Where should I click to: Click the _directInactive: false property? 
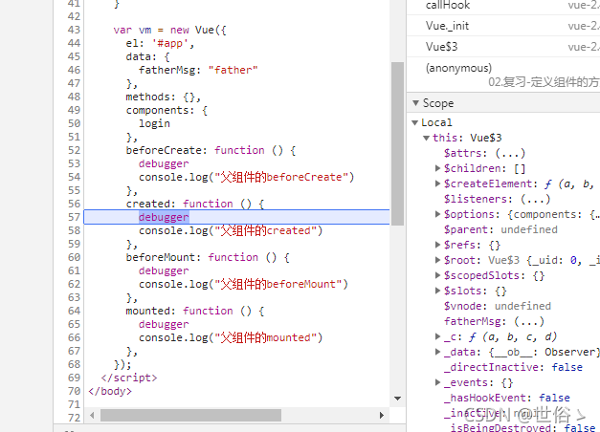(513, 367)
